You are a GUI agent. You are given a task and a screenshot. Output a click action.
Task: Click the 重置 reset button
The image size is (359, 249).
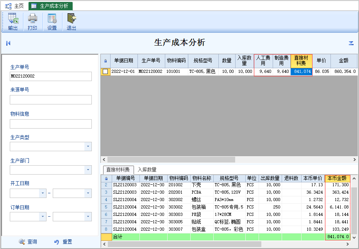[63, 242]
